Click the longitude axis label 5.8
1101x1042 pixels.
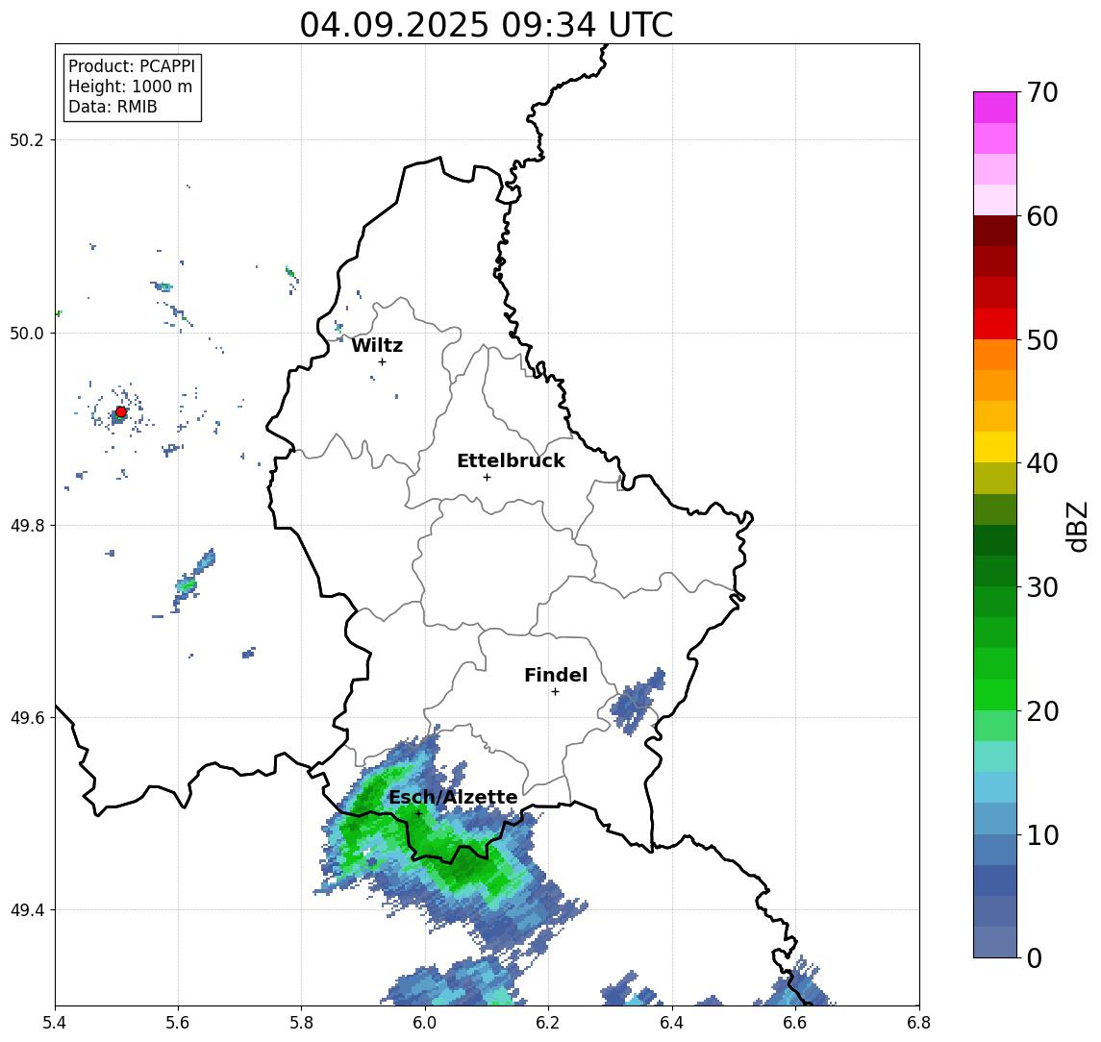(x=301, y=1023)
